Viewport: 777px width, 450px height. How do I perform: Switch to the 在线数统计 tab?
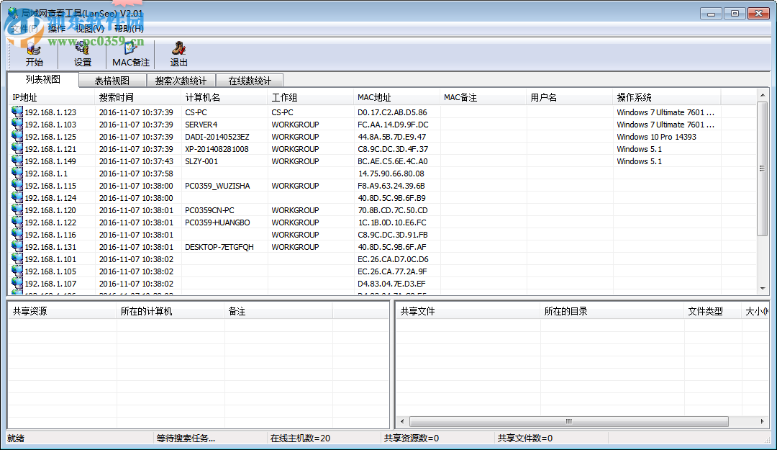click(250, 80)
